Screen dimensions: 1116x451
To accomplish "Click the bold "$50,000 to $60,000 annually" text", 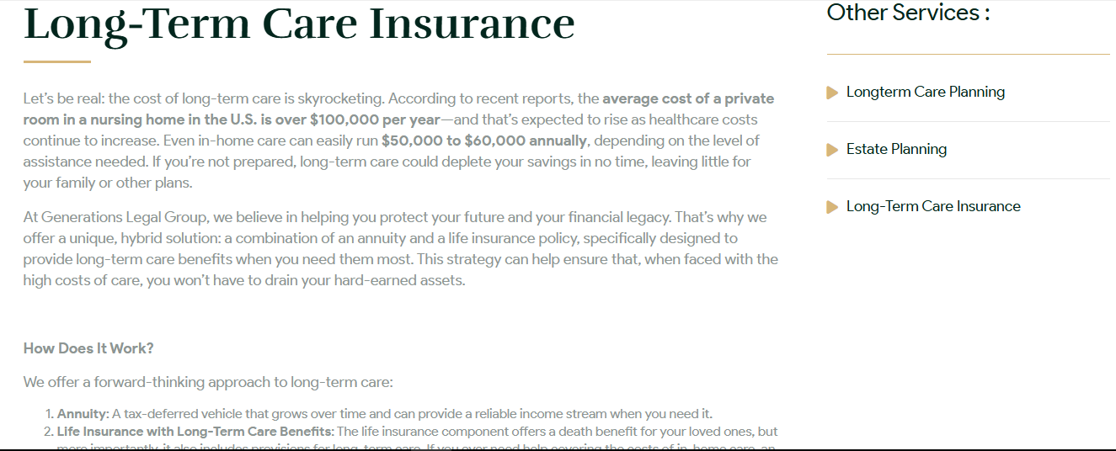I will (484, 141).
